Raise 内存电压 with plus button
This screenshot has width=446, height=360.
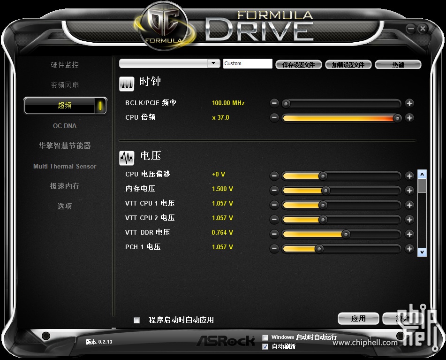409,191
